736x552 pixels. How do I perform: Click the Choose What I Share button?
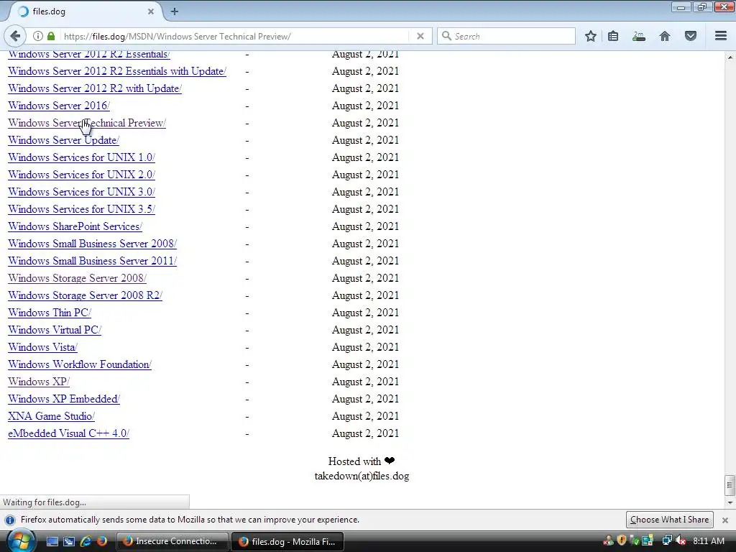(x=669, y=520)
